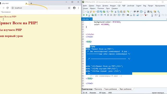Paste with the clipboard icon

tap(121, 11)
